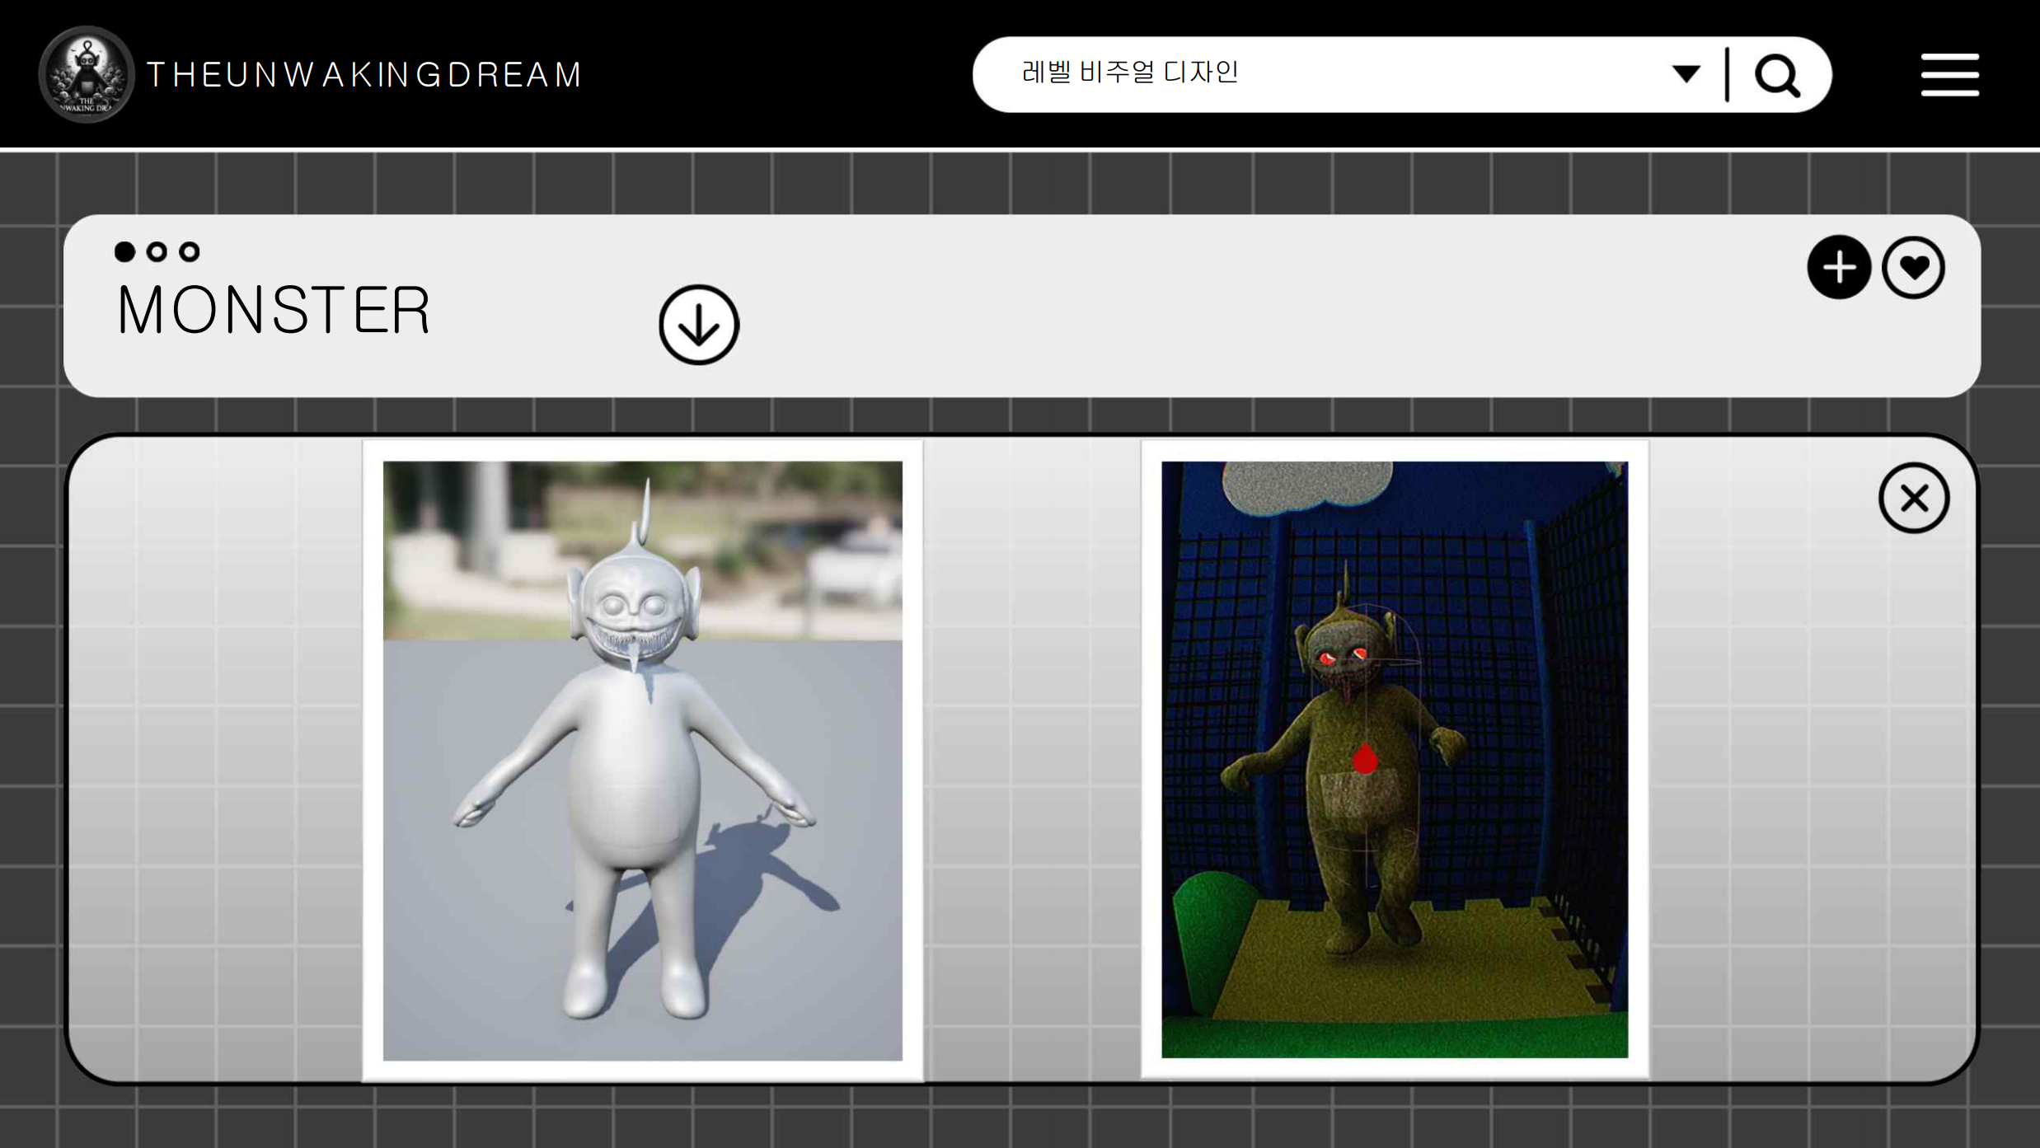Screen dimensions: 2040x1148
Task: Expand the search category dropdown arrow
Action: click(x=1686, y=74)
